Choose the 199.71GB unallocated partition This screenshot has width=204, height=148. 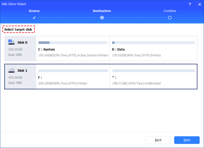pos(153,80)
